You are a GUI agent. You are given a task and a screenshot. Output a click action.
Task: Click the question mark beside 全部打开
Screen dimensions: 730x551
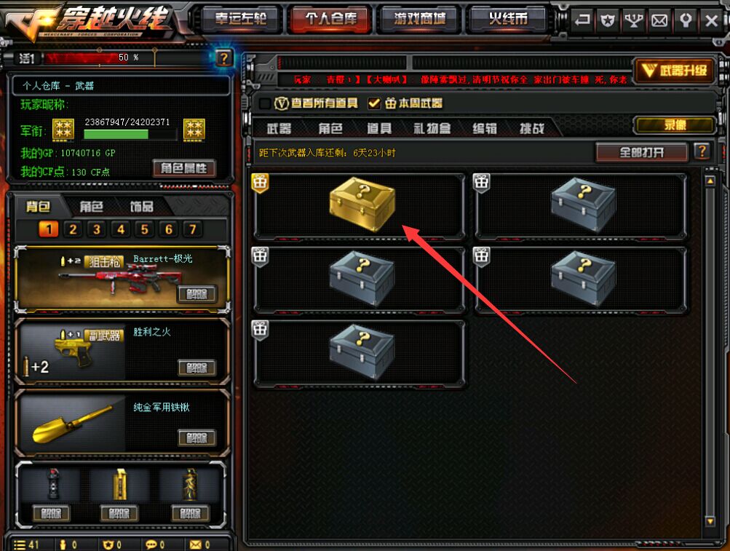coord(702,151)
